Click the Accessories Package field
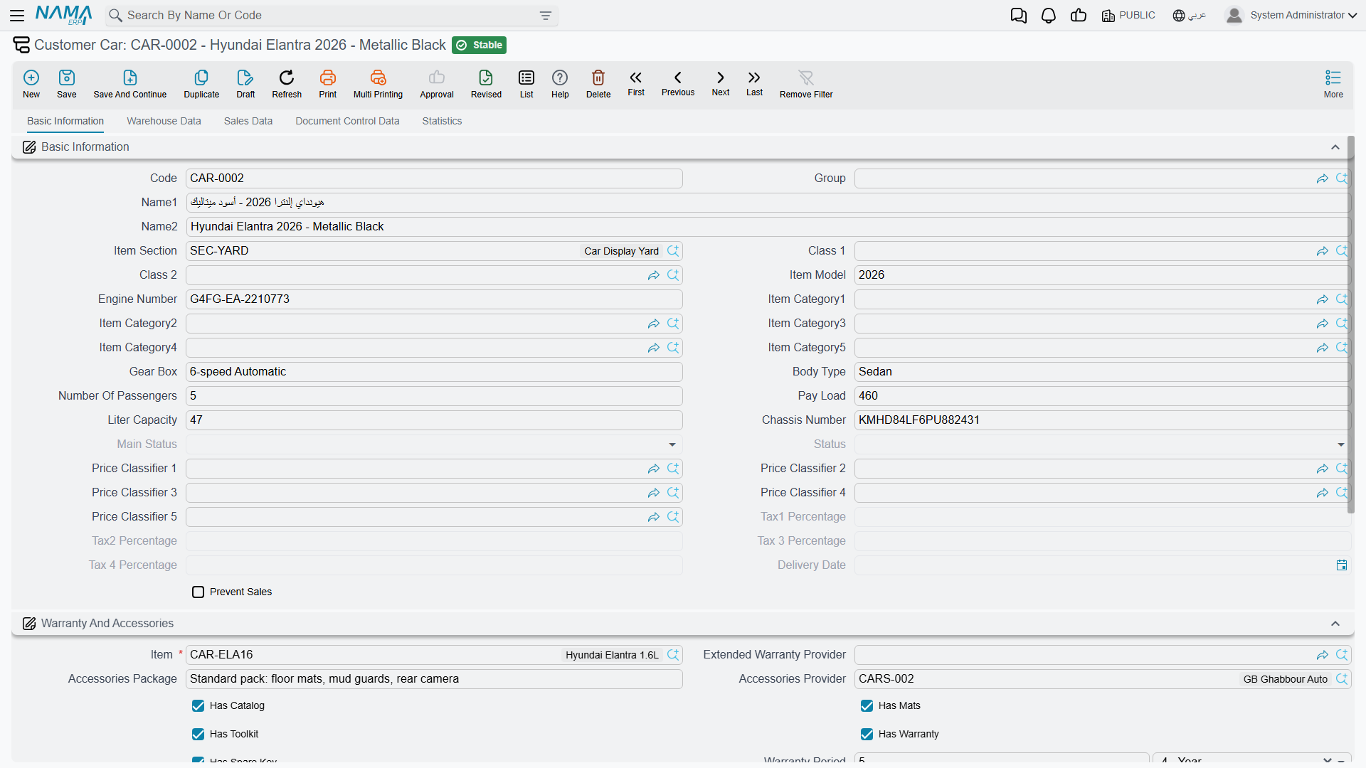 (x=434, y=679)
